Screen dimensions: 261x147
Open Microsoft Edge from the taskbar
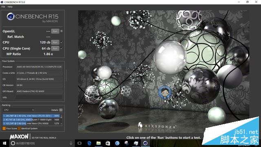pos(89,143)
